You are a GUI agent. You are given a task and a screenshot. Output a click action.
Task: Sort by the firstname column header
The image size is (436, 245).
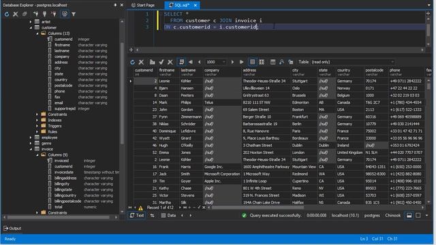coord(168,72)
